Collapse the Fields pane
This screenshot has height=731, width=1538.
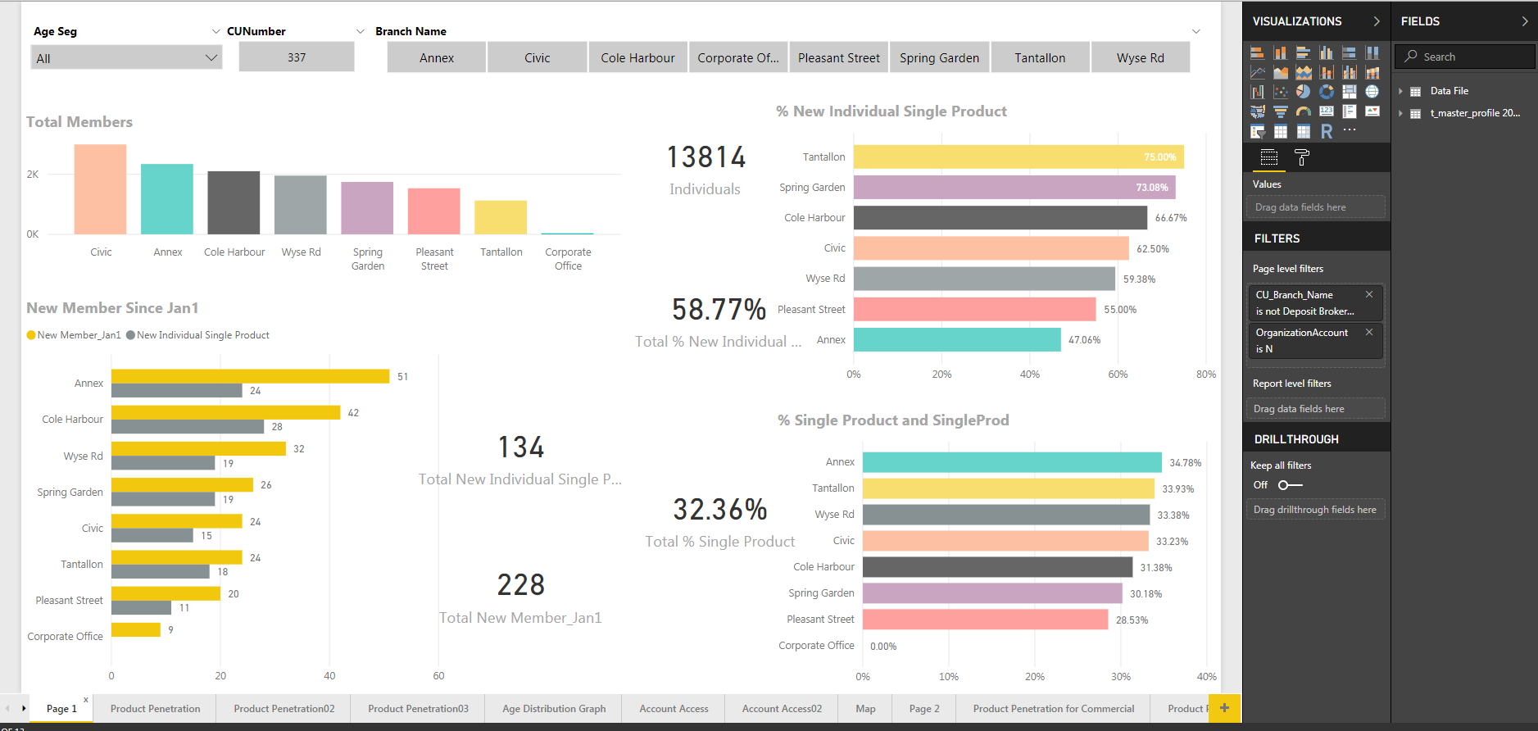tap(1525, 21)
